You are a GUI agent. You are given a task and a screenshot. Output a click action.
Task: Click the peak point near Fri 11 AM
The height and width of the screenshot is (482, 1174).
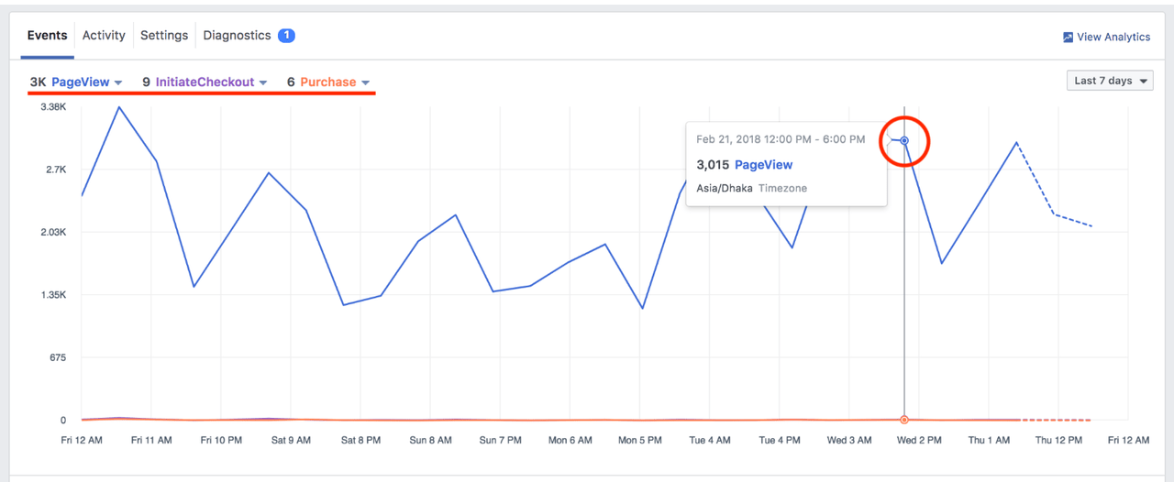click(119, 107)
